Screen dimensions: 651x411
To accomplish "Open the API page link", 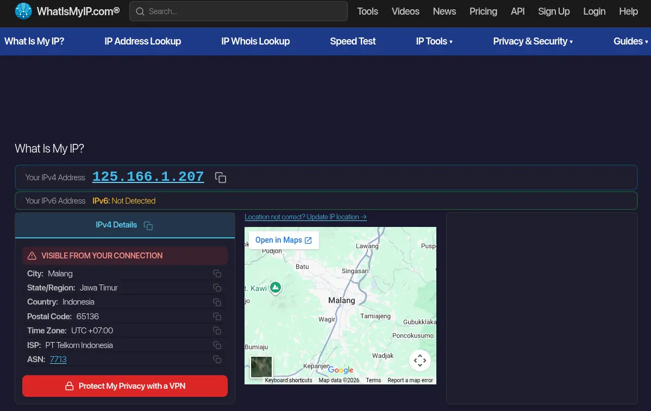I will [518, 11].
